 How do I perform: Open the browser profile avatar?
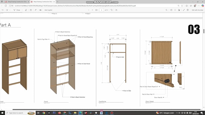pos(195,6)
